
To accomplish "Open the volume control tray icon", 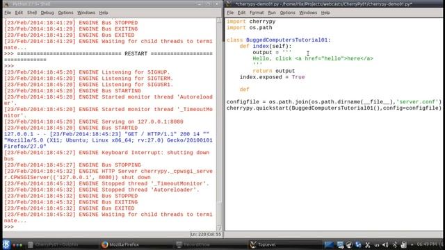I will pyautogui.click(x=385, y=244).
